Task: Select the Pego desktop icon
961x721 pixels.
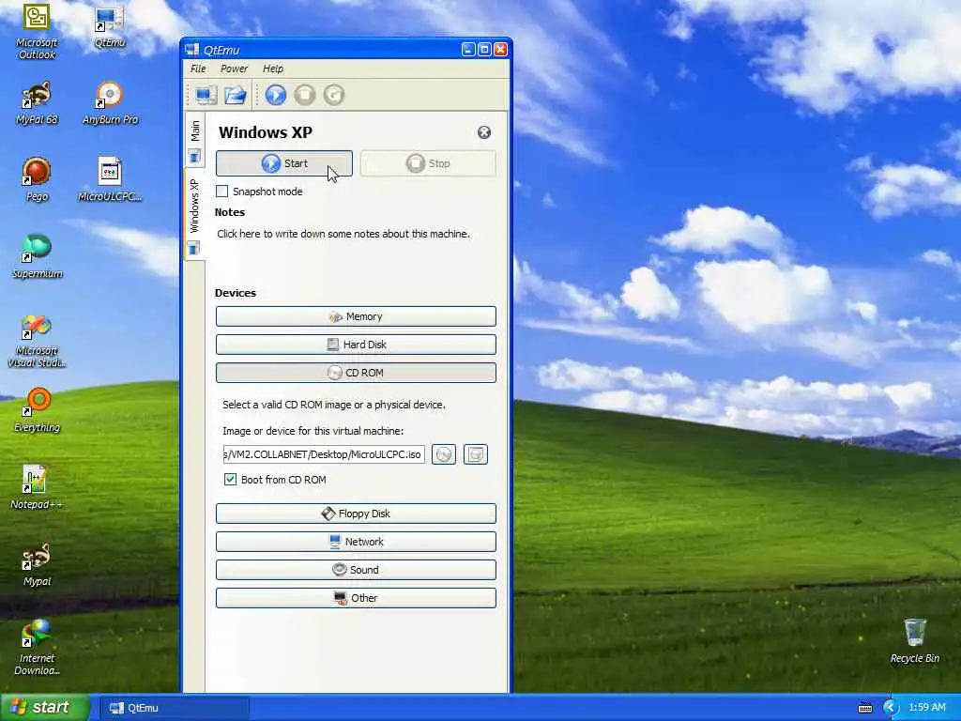Action: (37, 179)
